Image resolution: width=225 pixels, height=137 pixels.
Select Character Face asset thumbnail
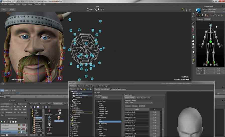[59, 119]
